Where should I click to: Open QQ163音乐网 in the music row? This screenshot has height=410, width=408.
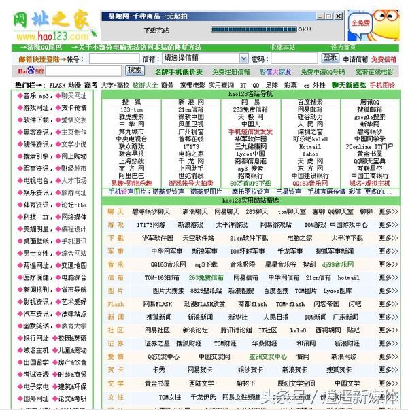point(168,264)
